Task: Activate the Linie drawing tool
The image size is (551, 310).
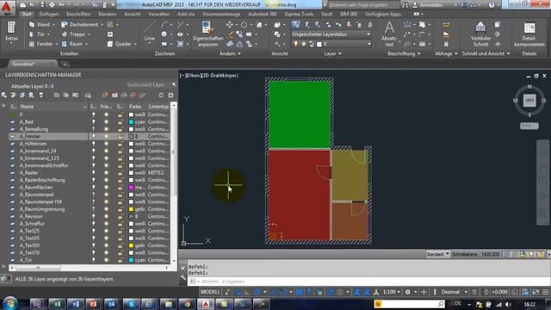Action: (x=149, y=32)
